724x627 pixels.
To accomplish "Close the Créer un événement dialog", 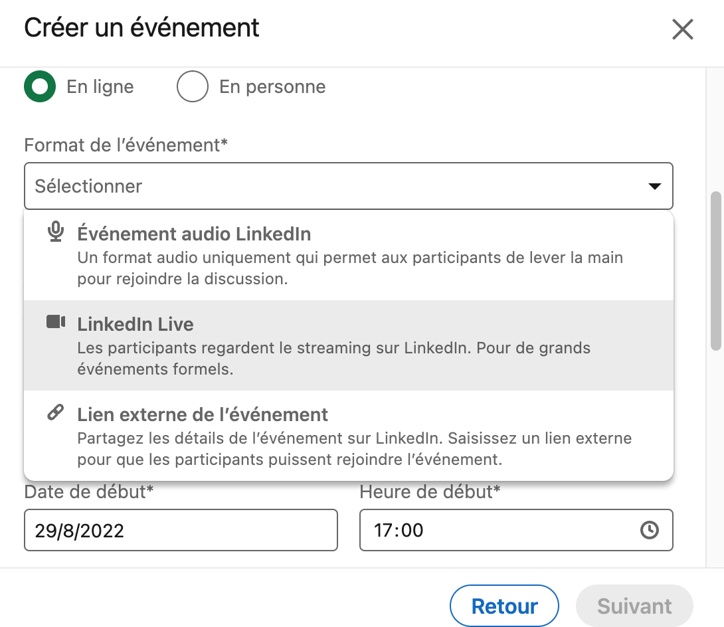I will coord(682,29).
